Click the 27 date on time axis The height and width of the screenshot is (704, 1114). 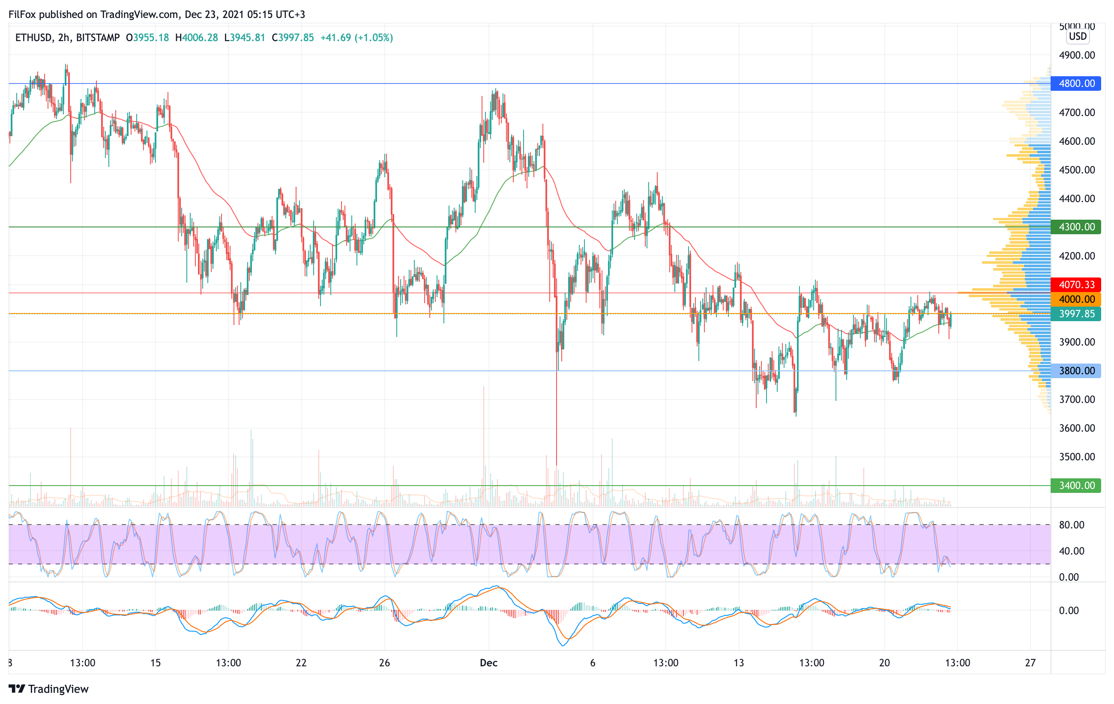[x=1030, y=663]
